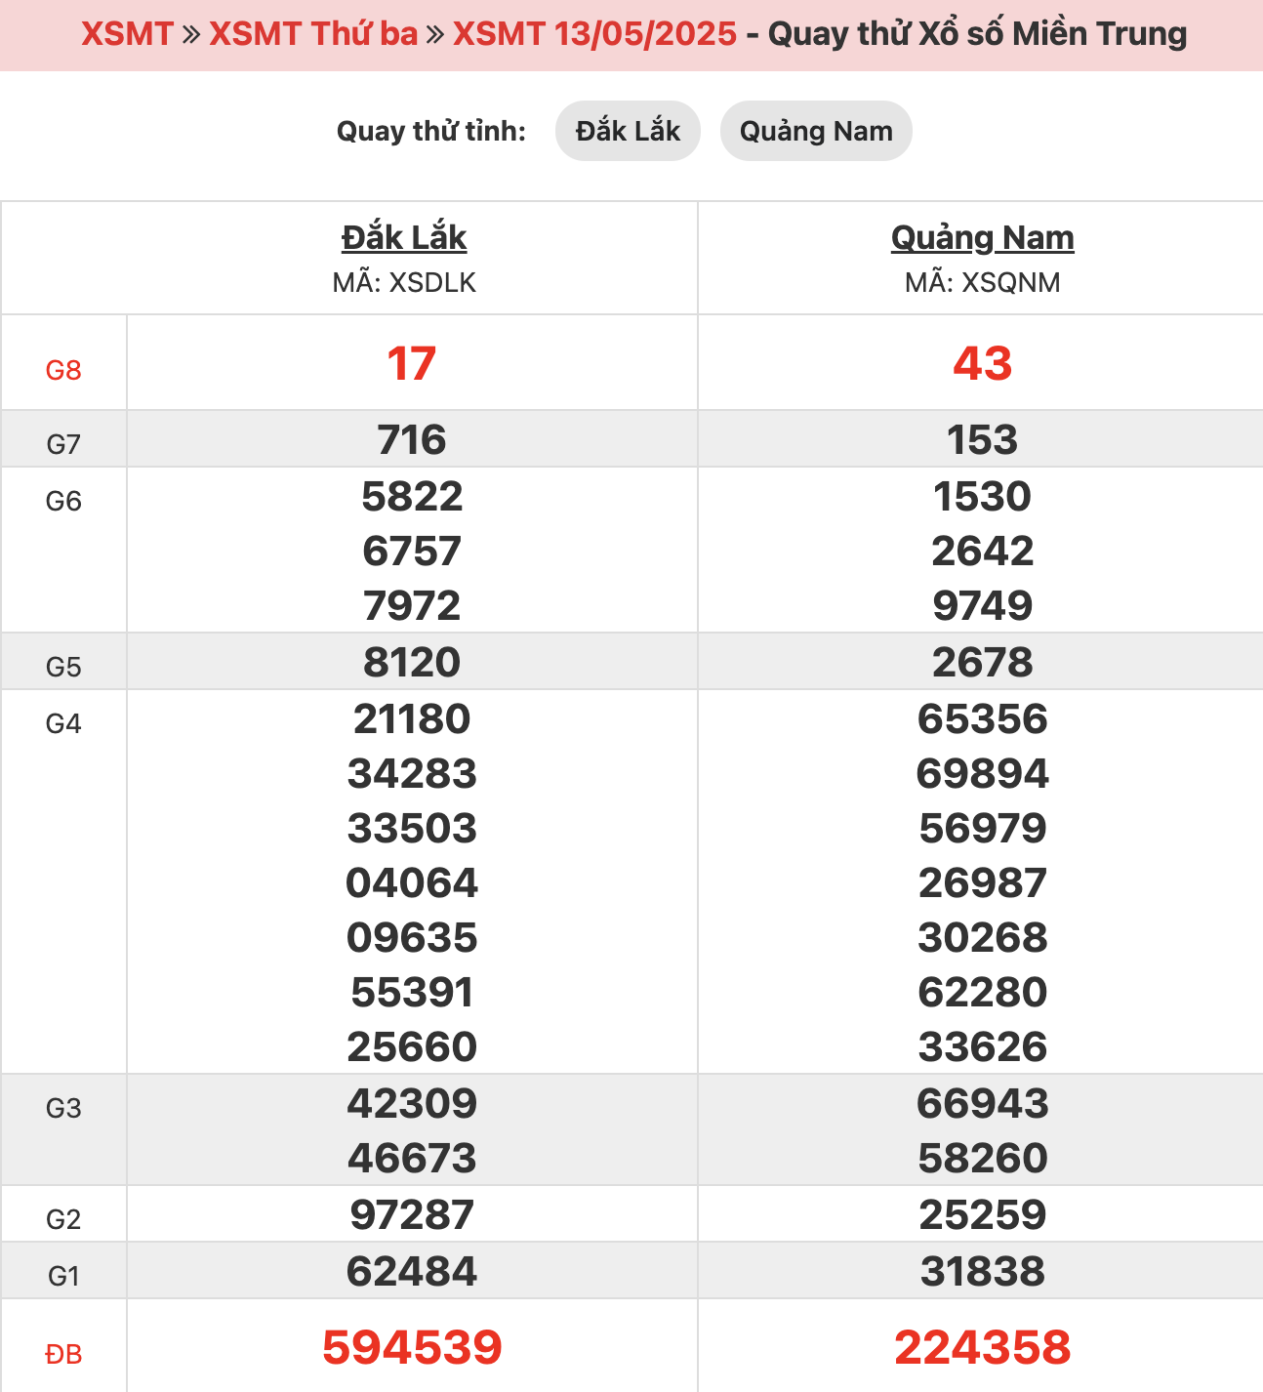Select Đắk Lắk special prize number 594539
The height and width of the screenshot is (1392, 1263).
[x=412, y=1347]
